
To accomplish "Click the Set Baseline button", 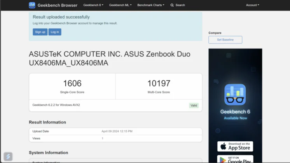I will click(225, 40).
